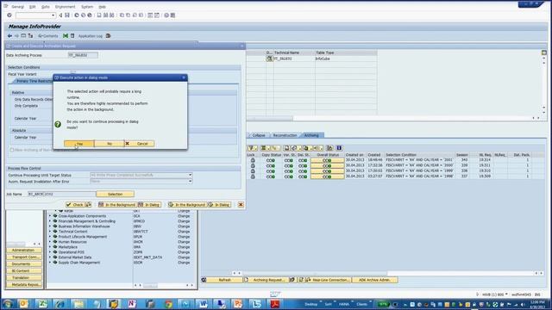Click No in the Execute action dialog

pyautogui.click(x=110, y=144)
